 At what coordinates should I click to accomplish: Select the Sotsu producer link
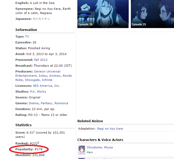click(x=43, y=76)
